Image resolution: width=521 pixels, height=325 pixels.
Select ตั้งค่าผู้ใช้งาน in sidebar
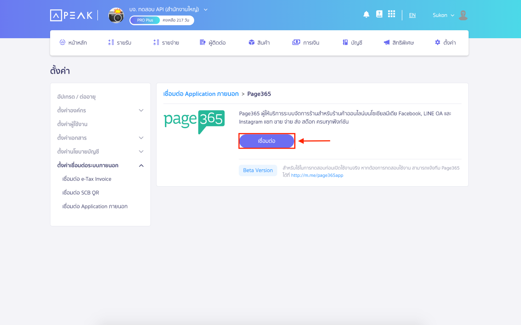tap(72, 124)
